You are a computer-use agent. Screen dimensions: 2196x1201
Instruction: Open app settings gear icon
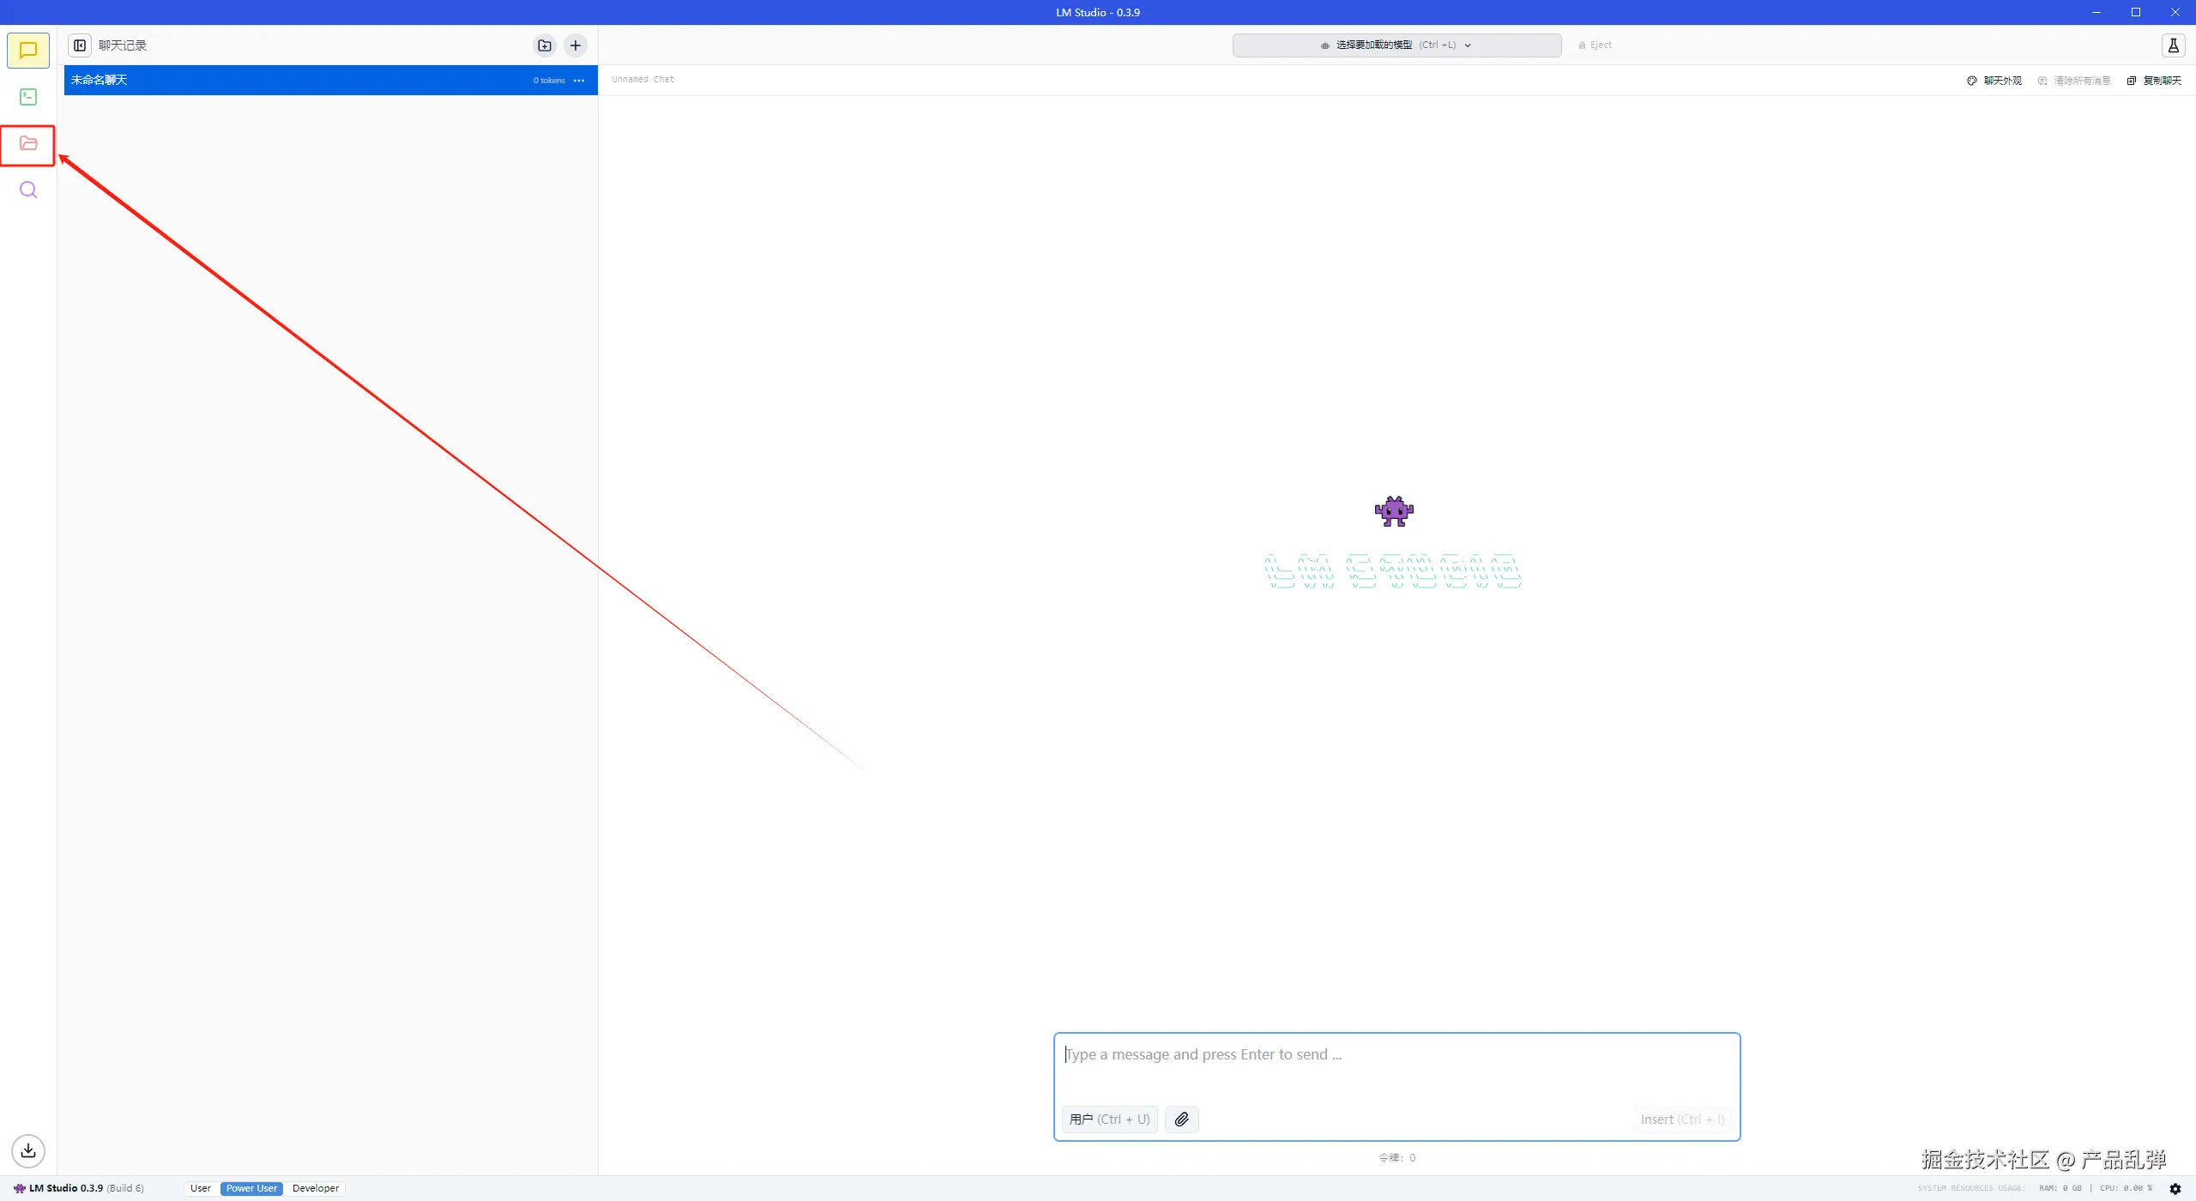[x=2175, y=1188]
